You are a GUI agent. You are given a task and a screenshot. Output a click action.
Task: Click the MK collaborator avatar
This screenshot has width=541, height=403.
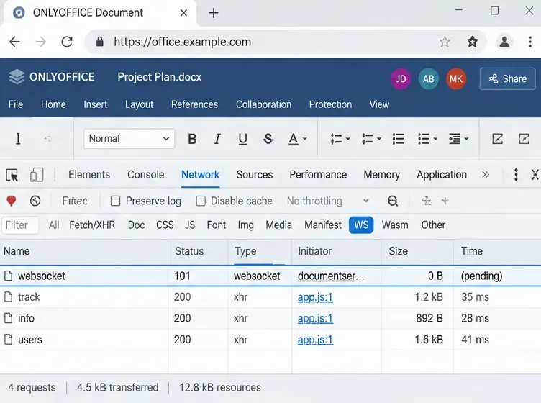click(456, 79)
